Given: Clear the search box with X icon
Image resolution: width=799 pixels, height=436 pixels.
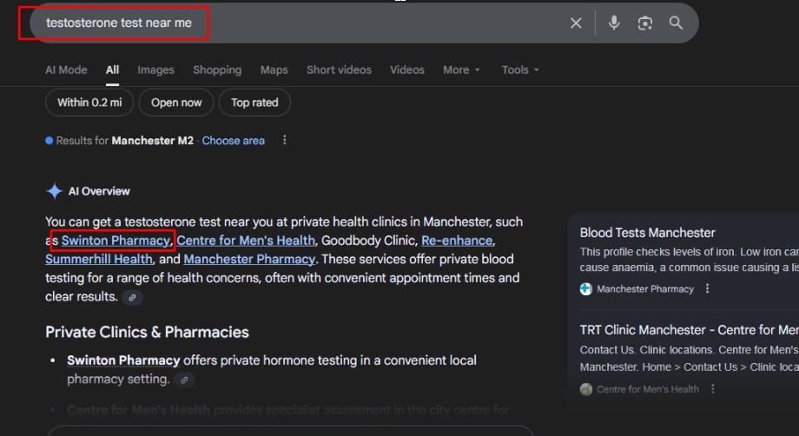Looking at the screenshot, I should click(576, 23).
